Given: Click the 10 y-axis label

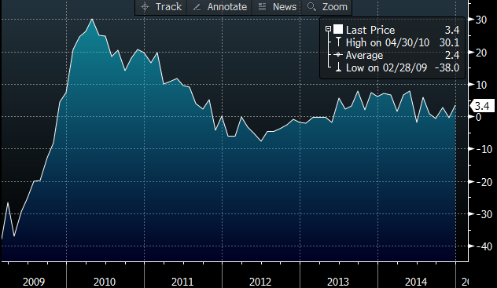Looking at the screenshot, I should pyautogui.click(x=481, y=85).
